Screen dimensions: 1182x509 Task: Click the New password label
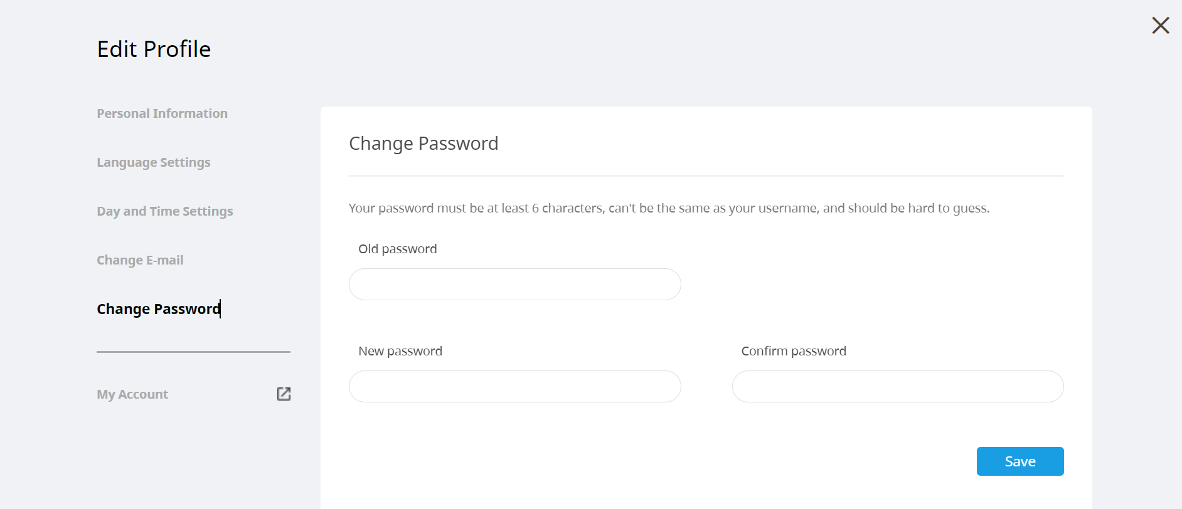pos(400,351)
